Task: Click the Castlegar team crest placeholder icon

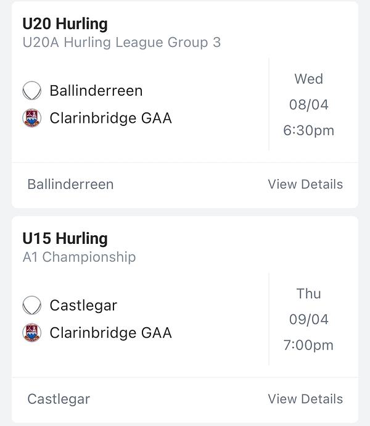Action: click(x=31, y=306)
